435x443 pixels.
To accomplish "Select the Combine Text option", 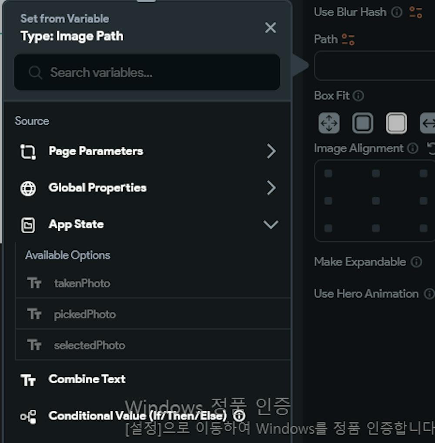I will (87, 379).
